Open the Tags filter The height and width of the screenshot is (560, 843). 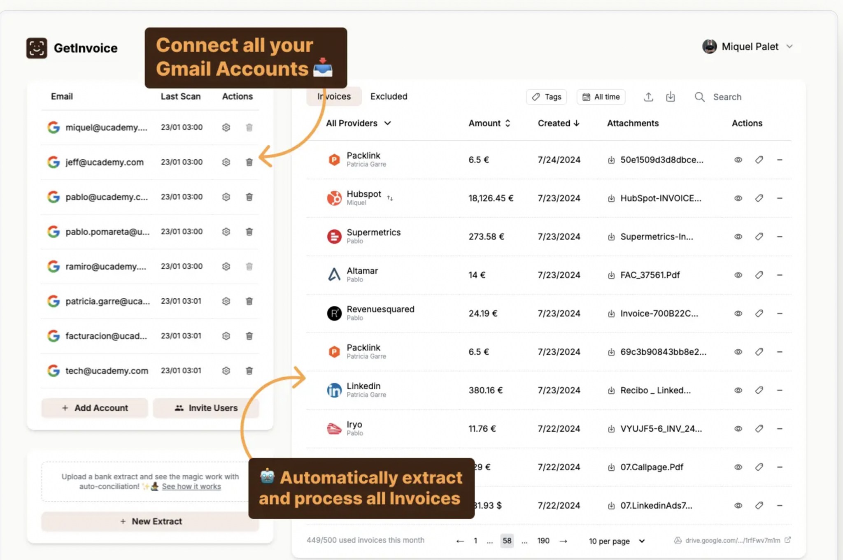click(546, 97)
